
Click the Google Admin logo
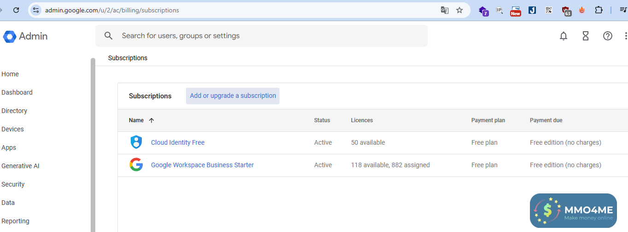pos(25,36)
